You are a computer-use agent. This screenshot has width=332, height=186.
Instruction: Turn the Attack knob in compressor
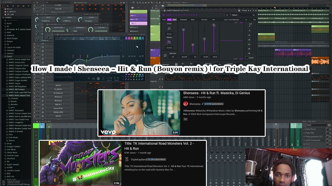(x=169, y=28)
